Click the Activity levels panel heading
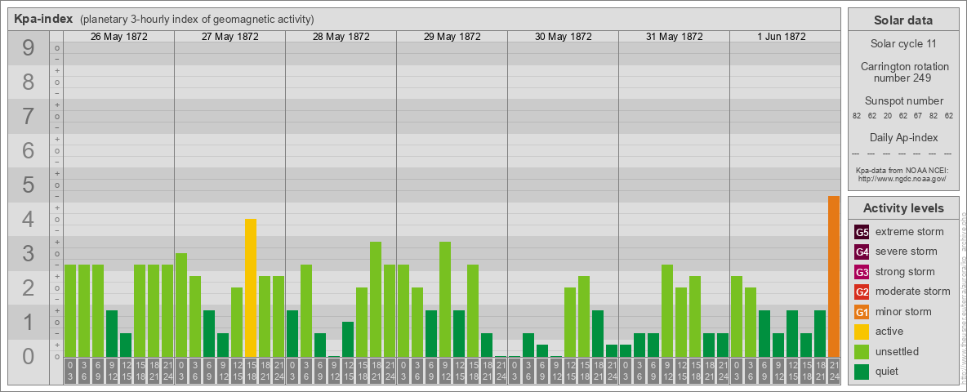The height and width of the screenshot is (392, 967). click(x=902, y=208)
